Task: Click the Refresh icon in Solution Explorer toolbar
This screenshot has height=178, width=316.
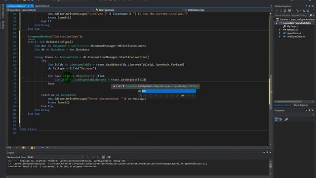Action: click(308, 11)
